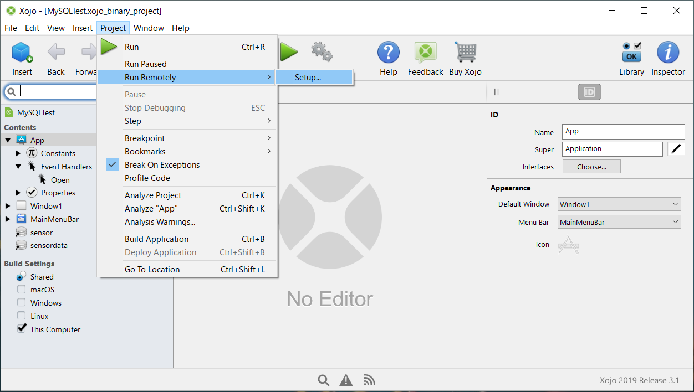
Task: Click the search magnifier in navigator filter
Action: (12, 92)
